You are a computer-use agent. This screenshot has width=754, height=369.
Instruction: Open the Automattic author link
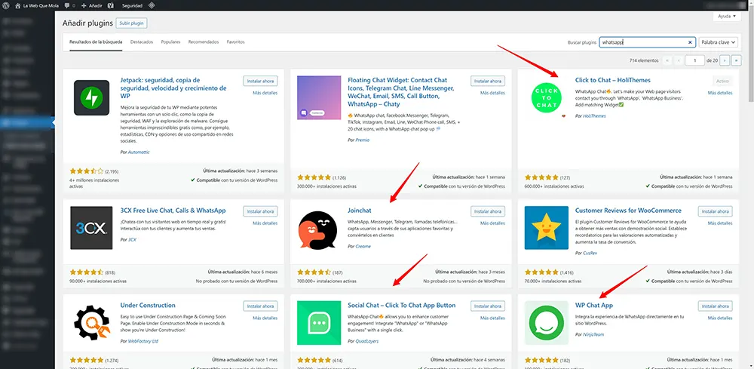click(x=139, y=152)
